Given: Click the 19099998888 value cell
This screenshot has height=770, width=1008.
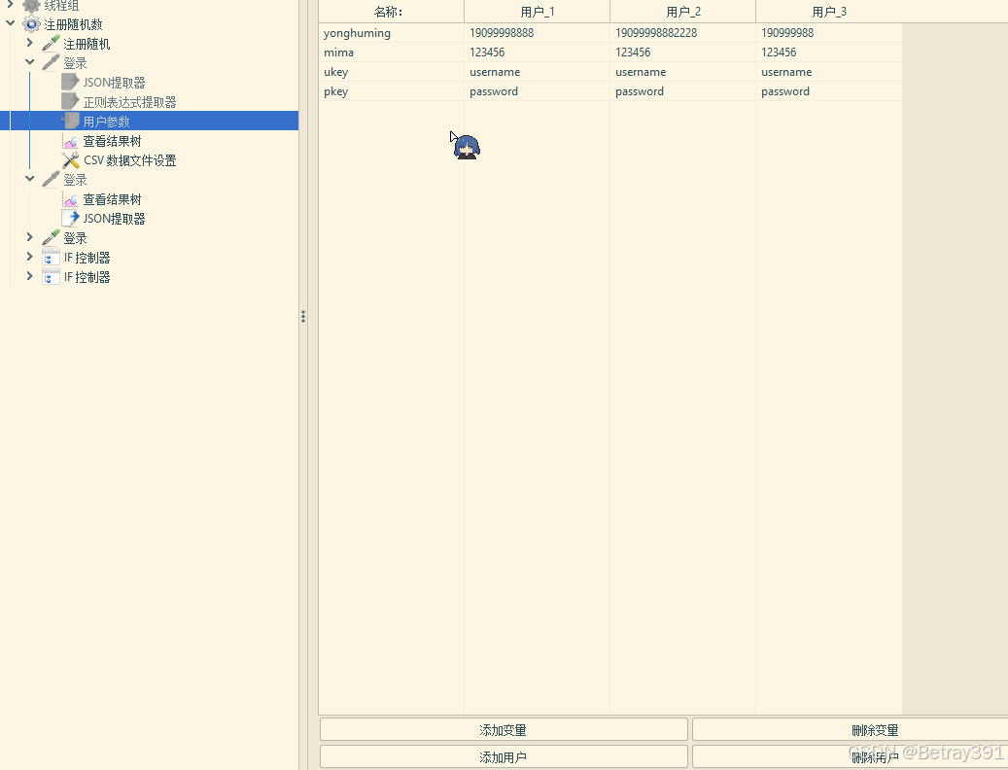Looking at the screenshot, I should pos(537,33).
